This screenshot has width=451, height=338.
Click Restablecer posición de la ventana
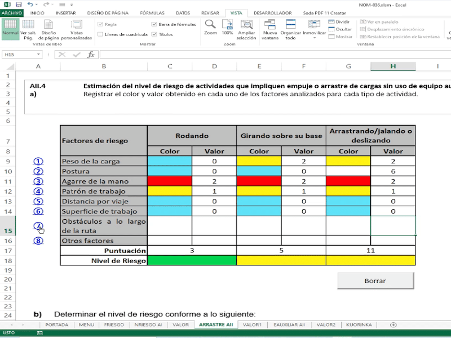tap(400, 37)
